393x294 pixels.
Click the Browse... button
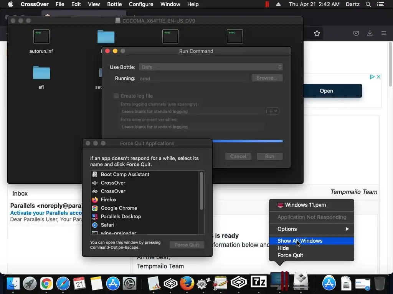pos(267,78)
